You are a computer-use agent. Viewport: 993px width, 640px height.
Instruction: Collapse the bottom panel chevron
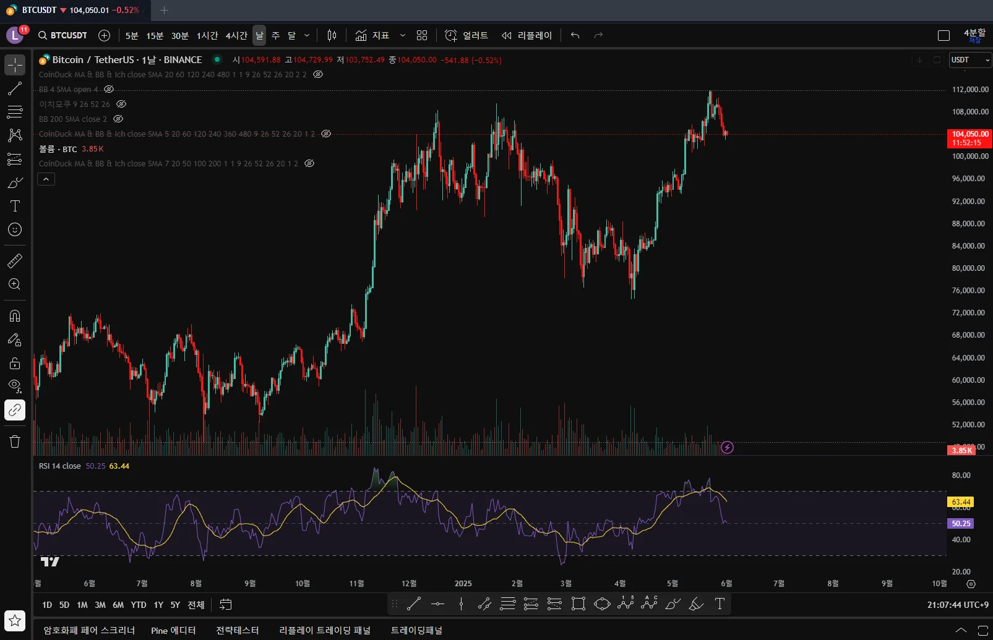click(x=961, y=630)
